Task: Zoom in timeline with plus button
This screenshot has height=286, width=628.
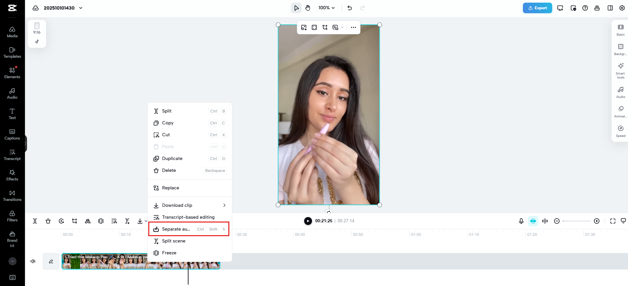Action: click(597, 221)
